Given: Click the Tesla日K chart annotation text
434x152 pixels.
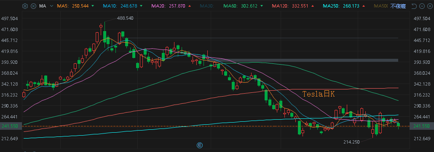Looking at the screenshot, I should [x=319, y=94].
